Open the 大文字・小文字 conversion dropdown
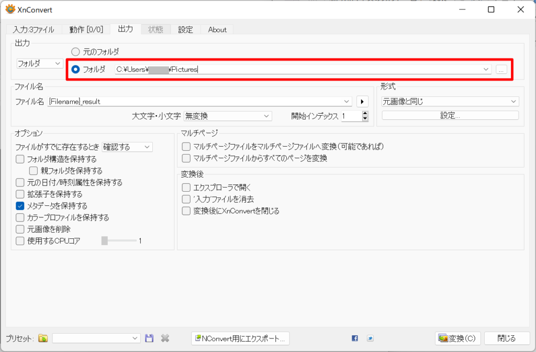Screen dimensions: 536x352 pyautogui.click(x=227, y=116)
